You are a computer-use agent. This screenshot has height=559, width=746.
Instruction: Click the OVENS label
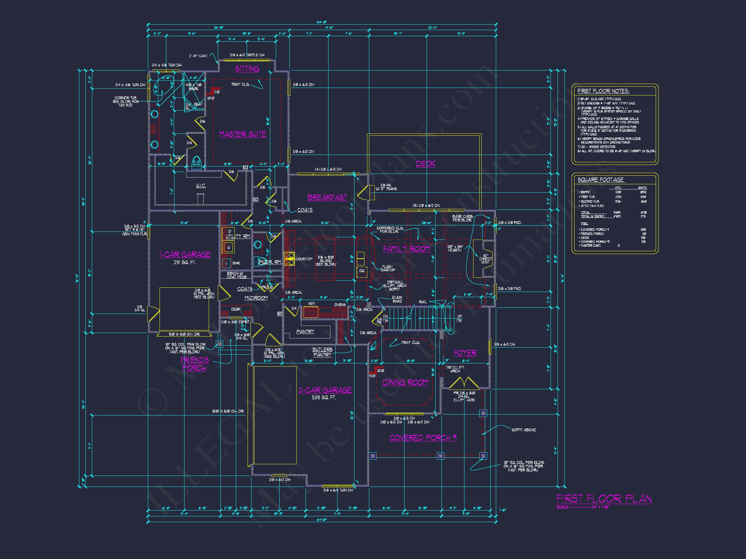[x=340, y=305]
